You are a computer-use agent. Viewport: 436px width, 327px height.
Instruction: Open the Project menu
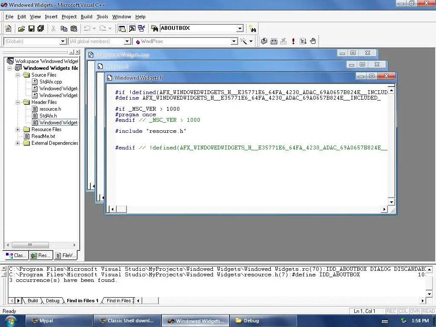(69, 17)
